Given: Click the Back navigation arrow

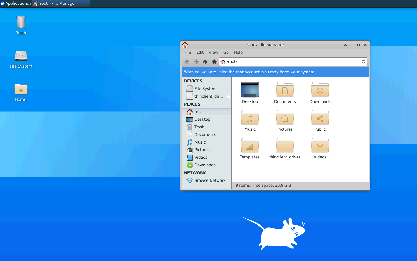Looking at the screenshot, I should pyautogui.click(x=187, y=62).
